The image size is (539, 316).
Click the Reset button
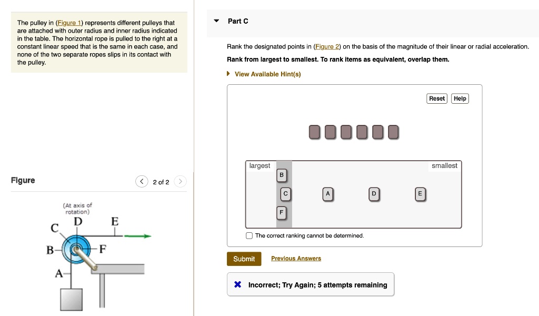pos(437,98)
